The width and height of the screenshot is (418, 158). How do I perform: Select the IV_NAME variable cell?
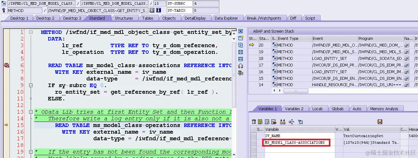pos(299,136)
